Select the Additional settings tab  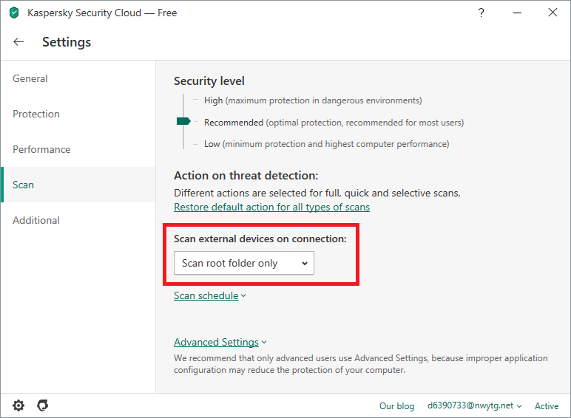[36, 220]
